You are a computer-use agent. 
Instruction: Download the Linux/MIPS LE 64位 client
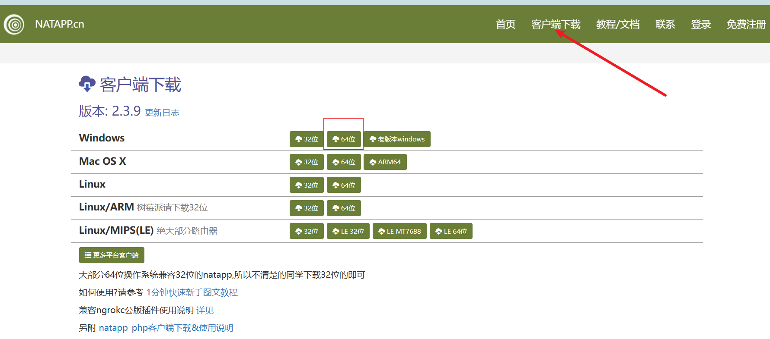click(451, 231)
